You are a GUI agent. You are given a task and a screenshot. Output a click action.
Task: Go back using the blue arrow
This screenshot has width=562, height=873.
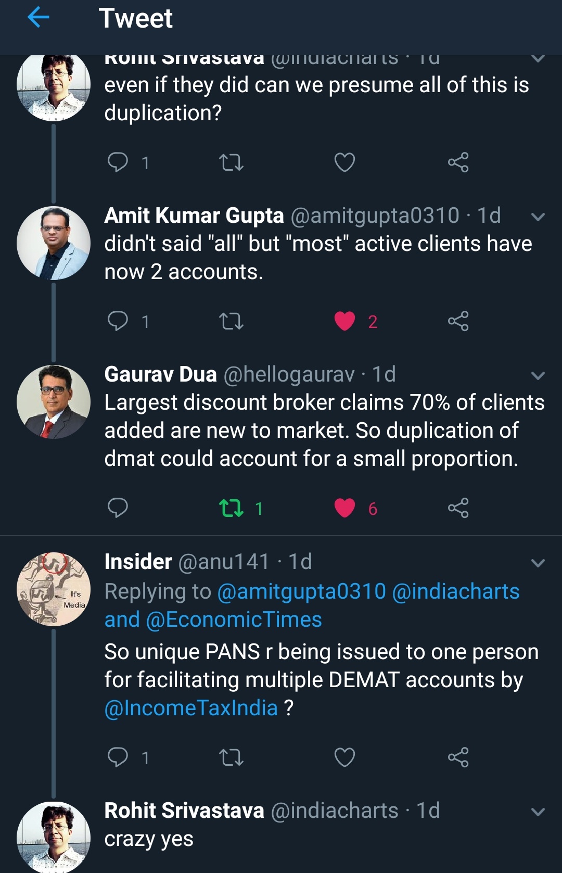pos(38,18)
